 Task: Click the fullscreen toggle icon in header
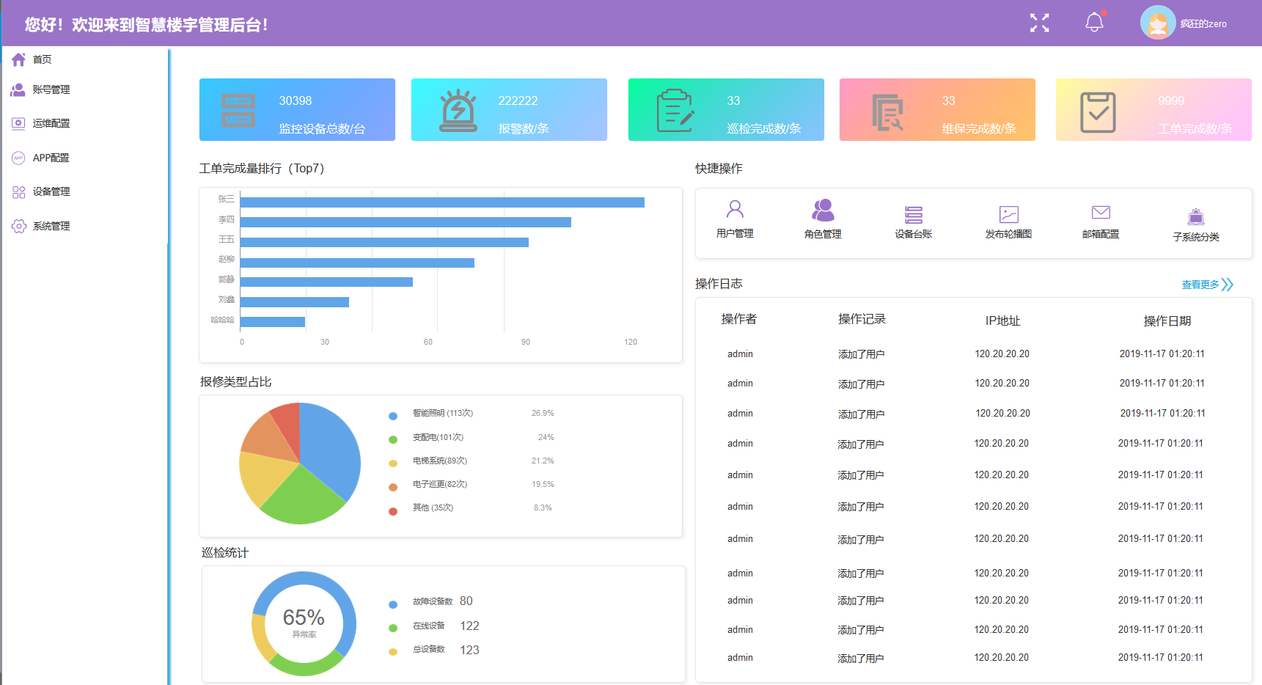[1039, 23]
